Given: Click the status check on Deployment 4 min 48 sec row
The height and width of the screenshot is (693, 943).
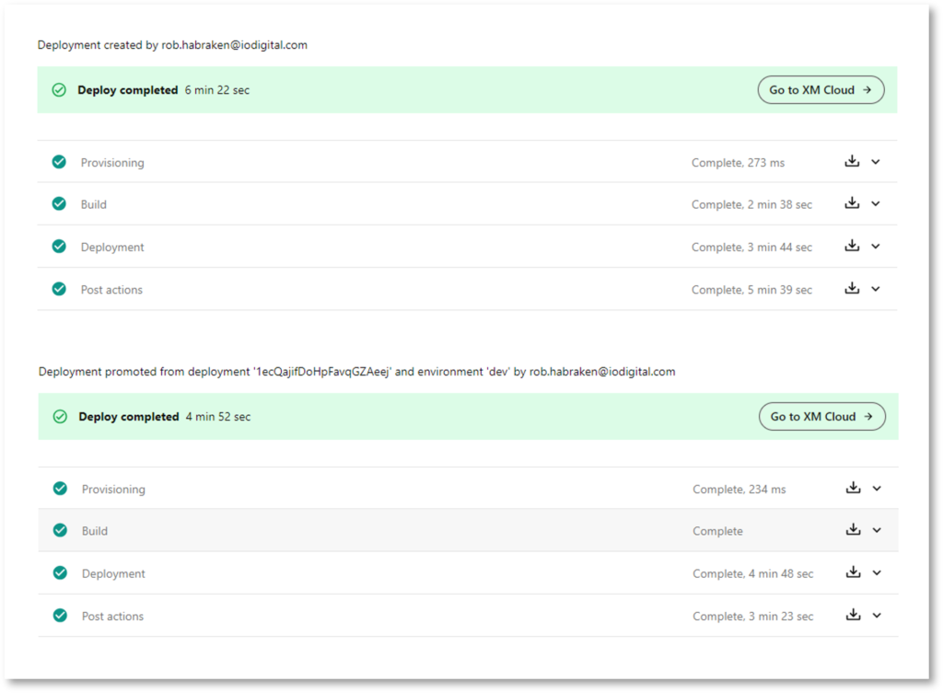Looking at the screenshot, I should [60, 572].
